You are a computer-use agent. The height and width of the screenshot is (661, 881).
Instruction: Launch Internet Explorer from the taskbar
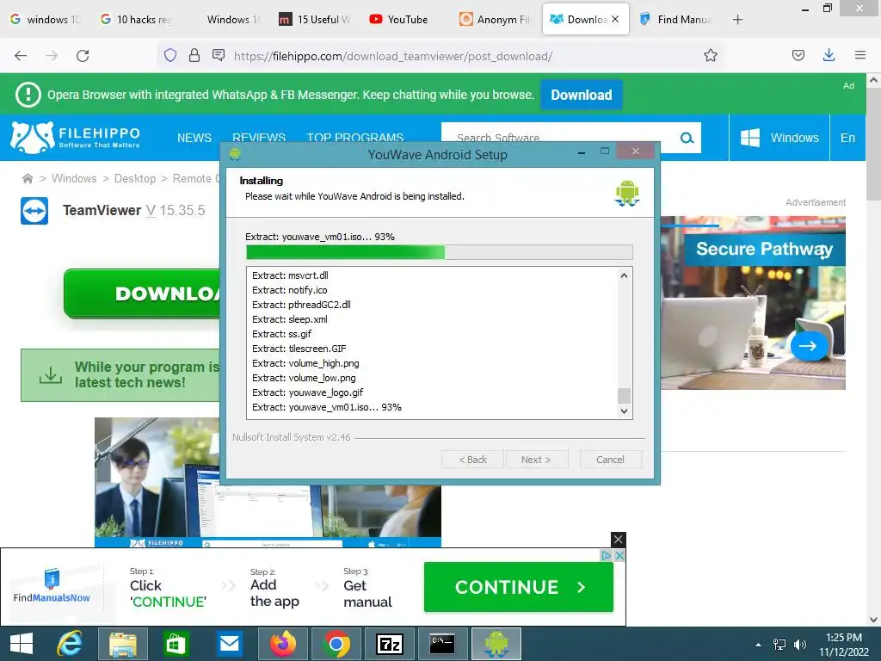(x=71, y=644)
